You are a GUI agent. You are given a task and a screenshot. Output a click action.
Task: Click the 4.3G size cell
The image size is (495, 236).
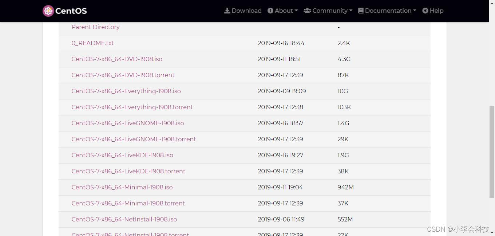click(344, 59)
